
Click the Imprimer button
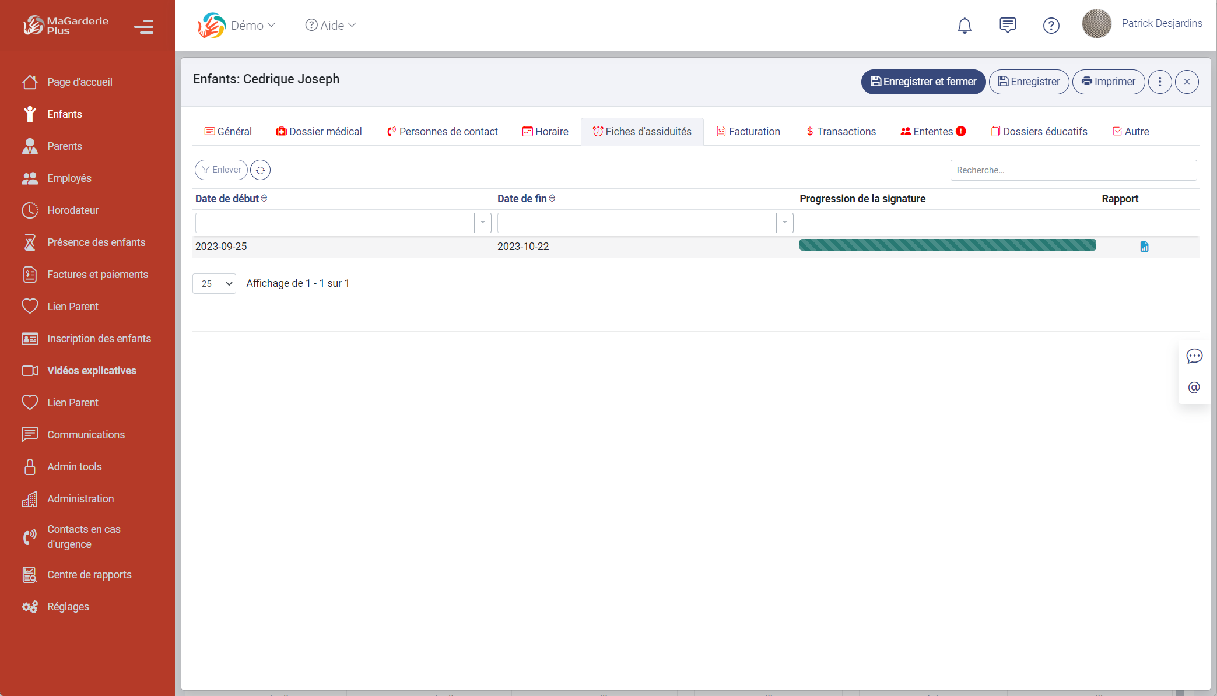[x=1108, y=82]
